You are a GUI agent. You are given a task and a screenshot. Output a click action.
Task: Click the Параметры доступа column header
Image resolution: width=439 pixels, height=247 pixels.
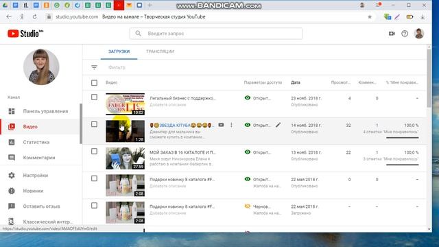pos(263,82)
